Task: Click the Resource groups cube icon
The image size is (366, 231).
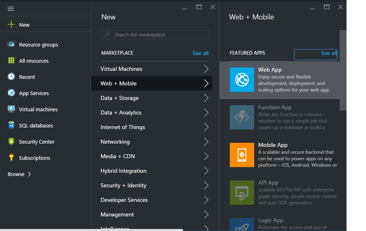Action: pyautogui.click(x=11, y=44)
